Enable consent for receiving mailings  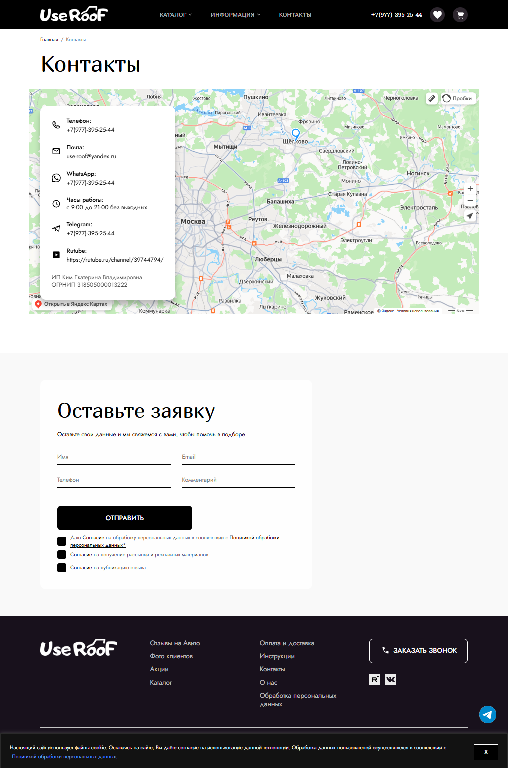[62, 554]
